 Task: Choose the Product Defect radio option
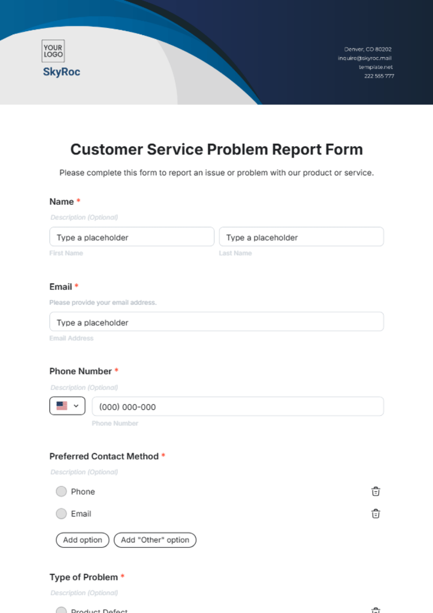coord(61,610)
